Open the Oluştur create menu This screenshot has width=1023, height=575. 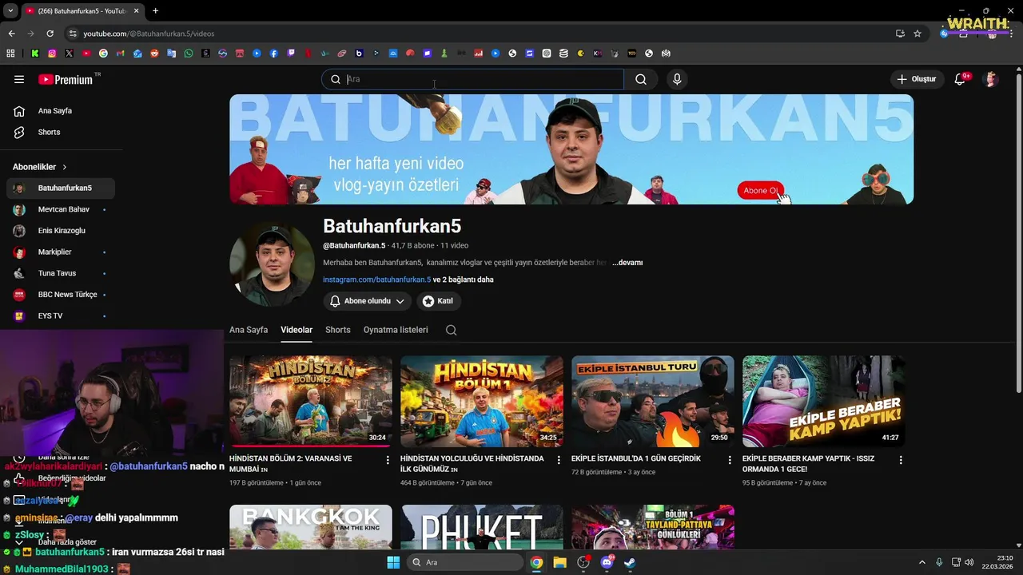coord(916,79)
